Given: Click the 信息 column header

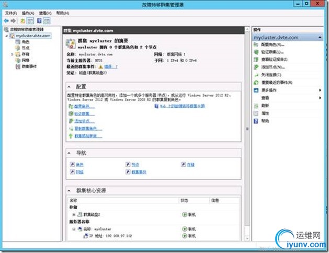Looking at the screenshot, I should click(x=224, y=200).
